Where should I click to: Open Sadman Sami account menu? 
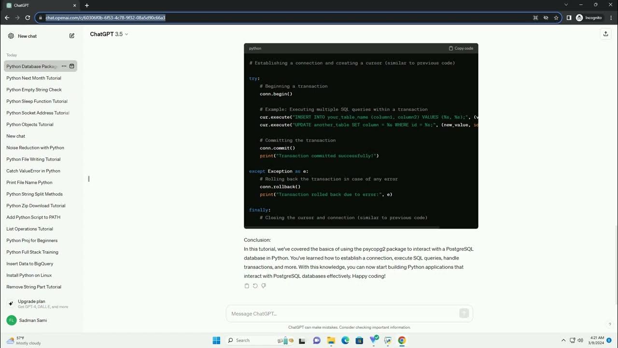tap(41, 320)
